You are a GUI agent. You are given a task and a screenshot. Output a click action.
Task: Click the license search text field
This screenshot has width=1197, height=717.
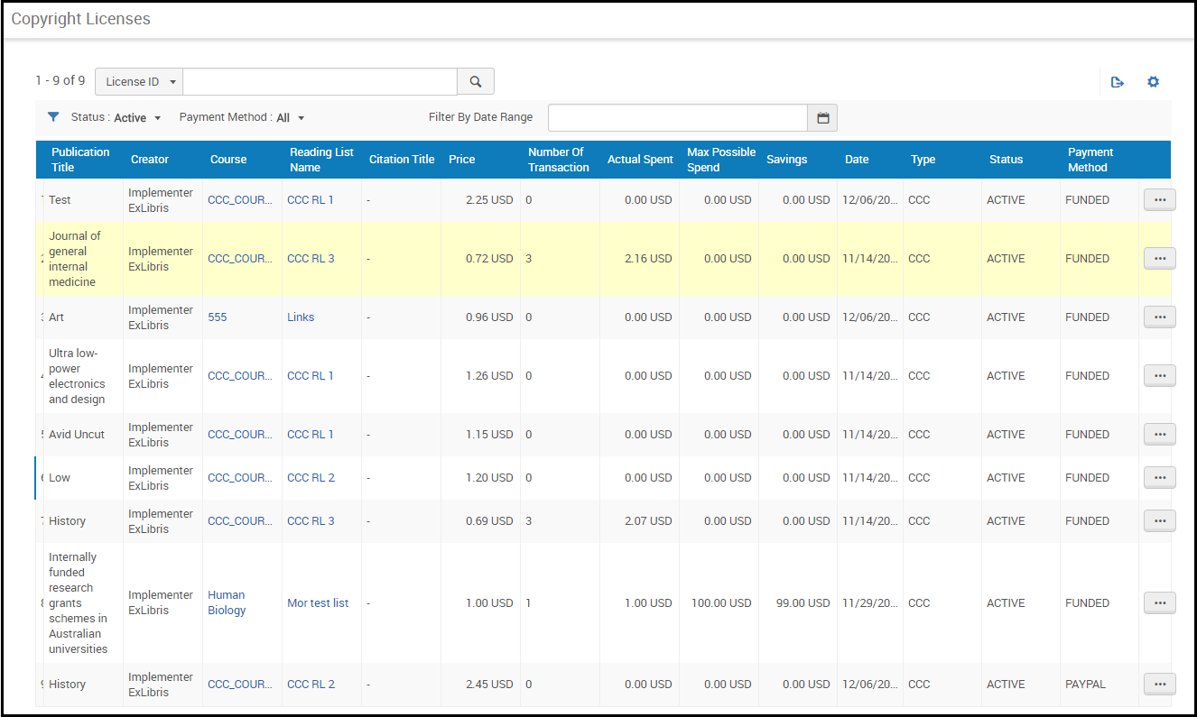click(x=320, y=82)
